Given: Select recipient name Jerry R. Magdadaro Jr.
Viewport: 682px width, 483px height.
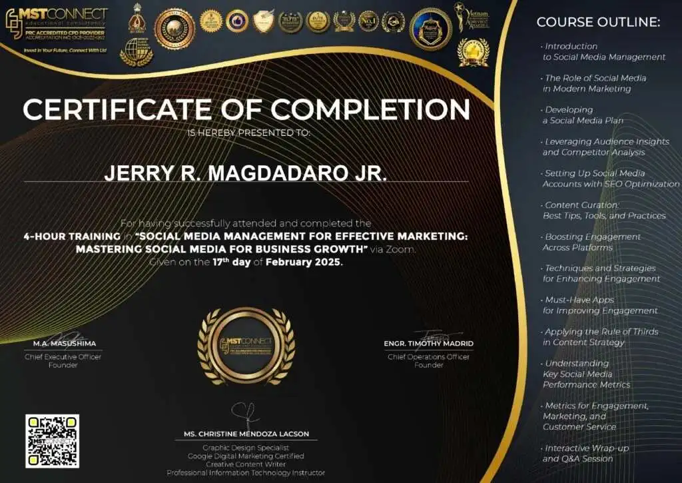Looking at the screenshot, I should tap(246, 173).
